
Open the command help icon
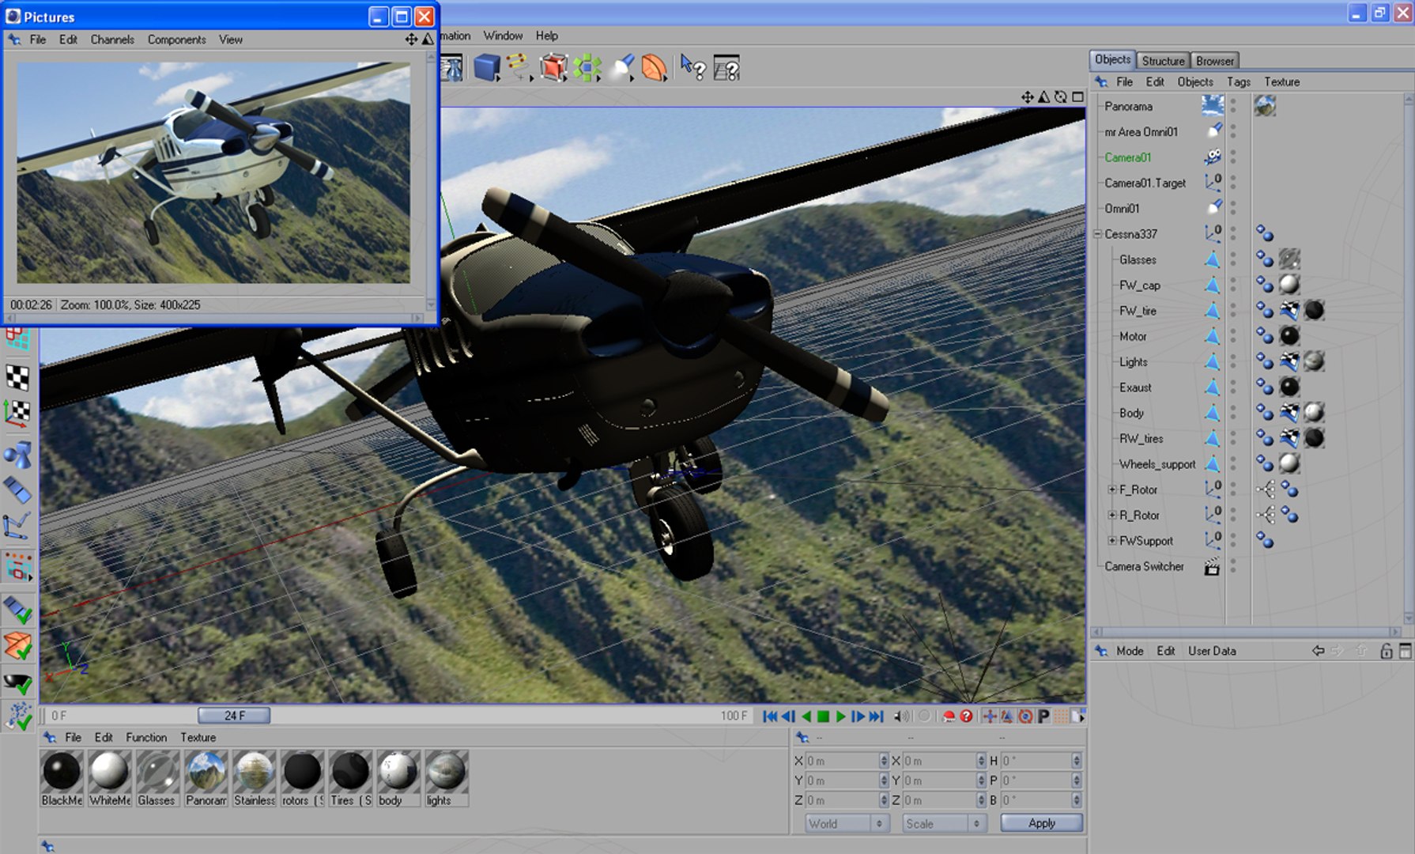[726, 68]
